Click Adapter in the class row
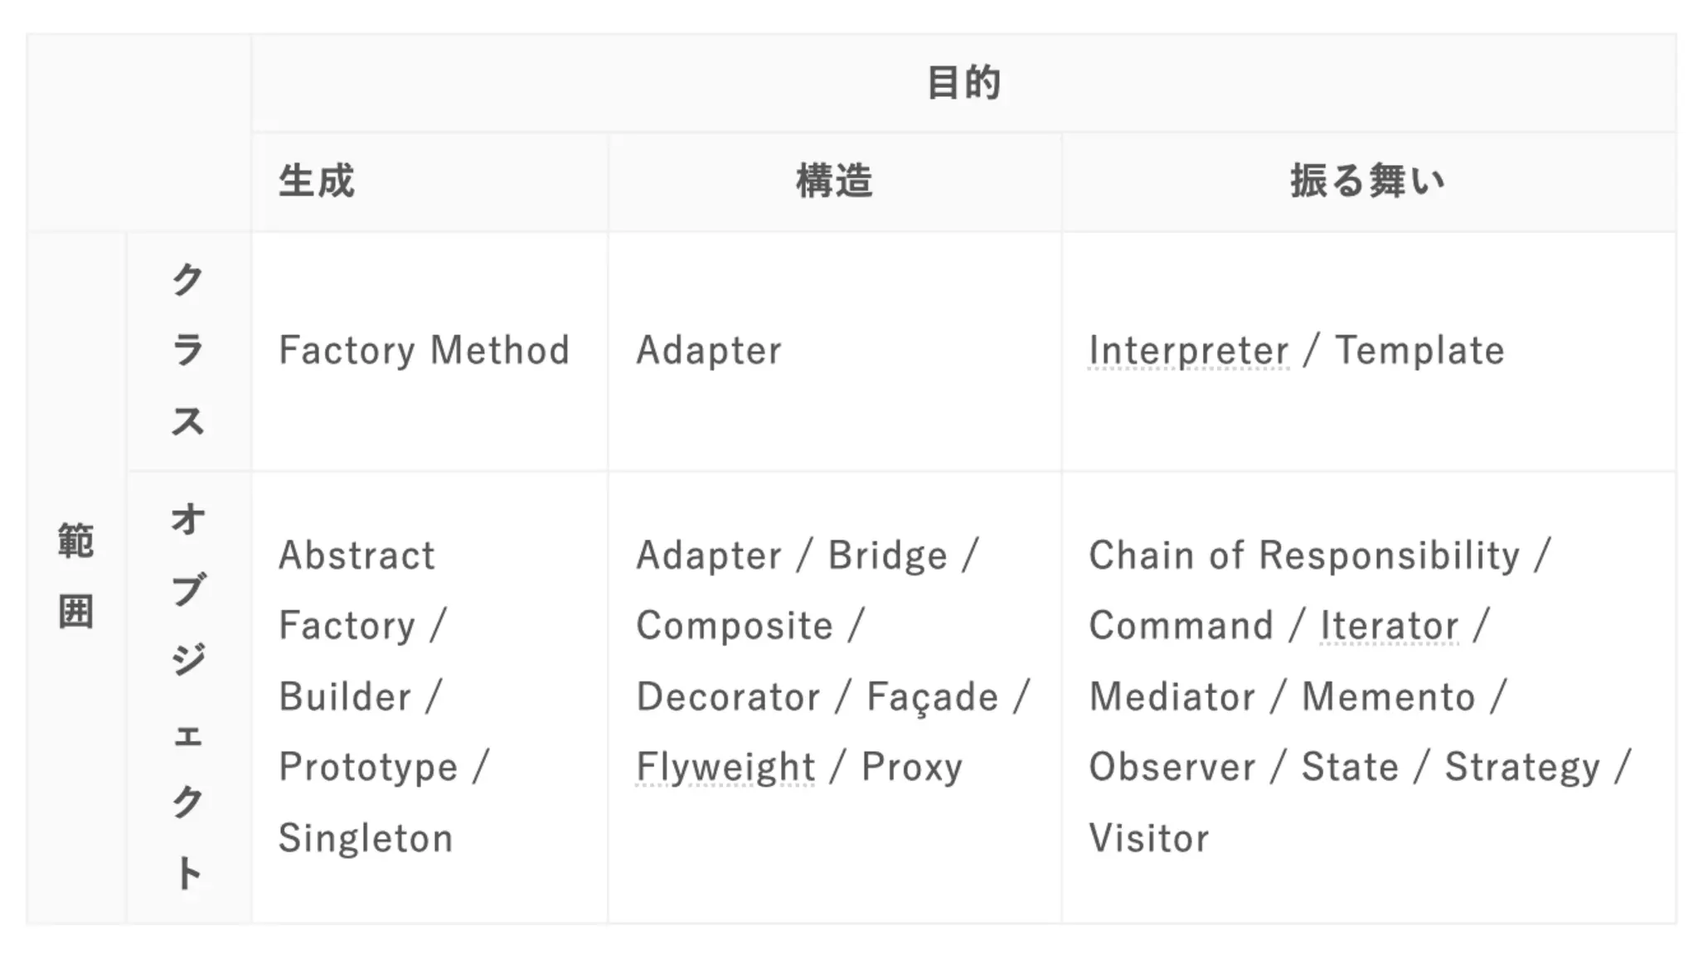The height and width of the screenshot is (955, 1698). [709, 351]
